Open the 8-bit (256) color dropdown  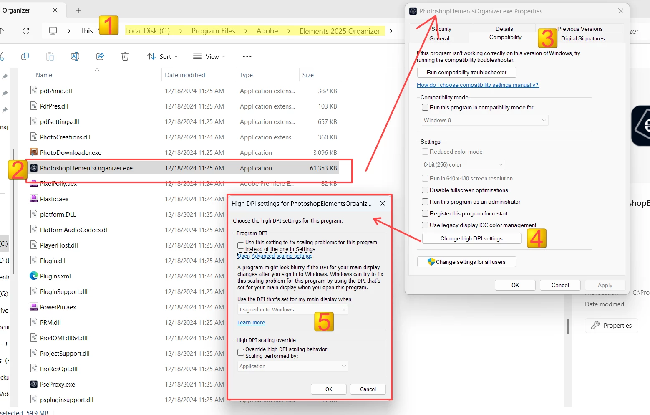coord(463,164)
